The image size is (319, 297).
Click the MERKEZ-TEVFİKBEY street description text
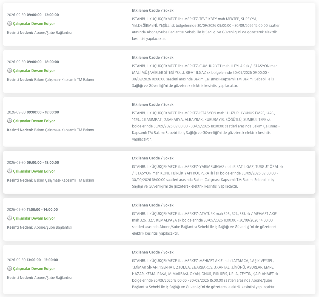tap(206, 29)
